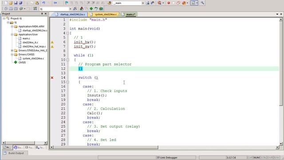Screen dimensions: 284x160
Task: Click the incremental find icon
Action: 153,3
